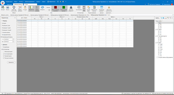The width and height of the screenshot is (174, 95).
Task: Click the Поиск search field
Action: coord(30,4)
